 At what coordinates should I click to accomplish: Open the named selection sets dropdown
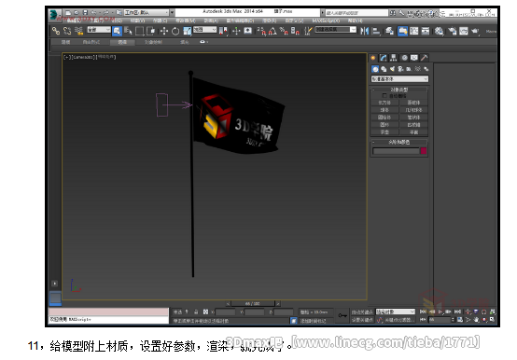click(336, 30)
